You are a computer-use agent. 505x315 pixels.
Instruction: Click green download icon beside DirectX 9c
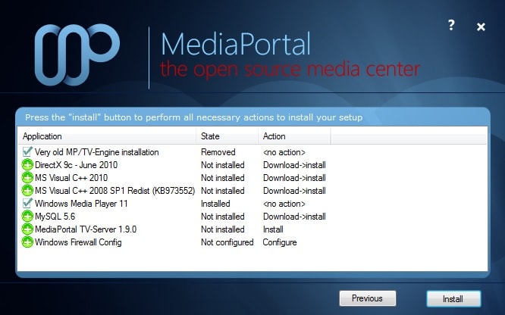(28, 165)
